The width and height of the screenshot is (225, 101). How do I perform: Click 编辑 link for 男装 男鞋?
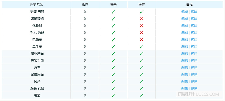tap(184, 12)
